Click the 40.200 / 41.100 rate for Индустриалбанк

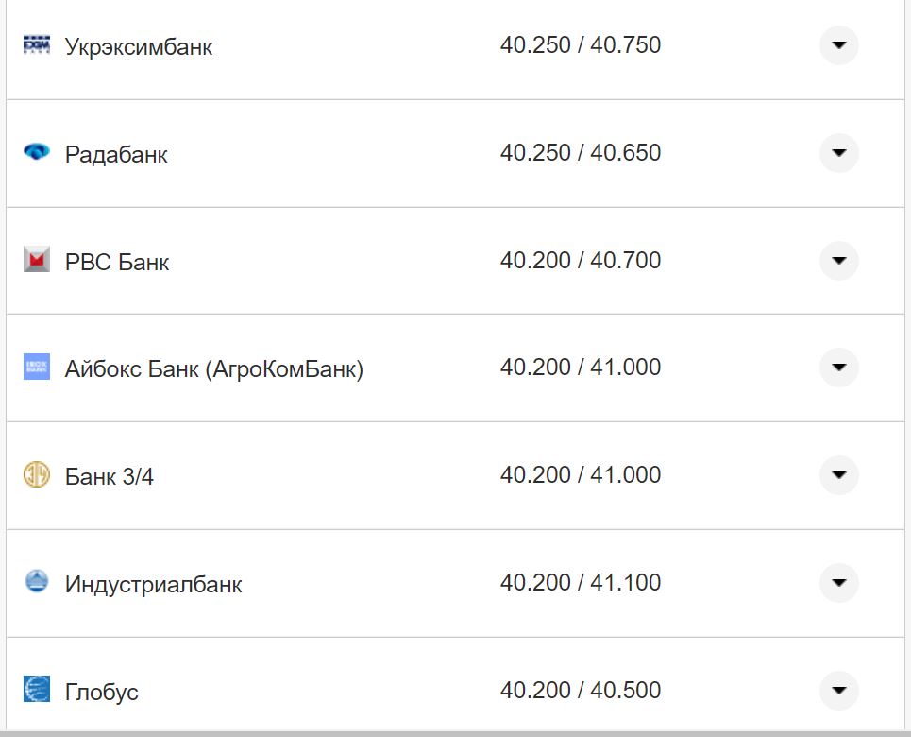coord(582,582)
